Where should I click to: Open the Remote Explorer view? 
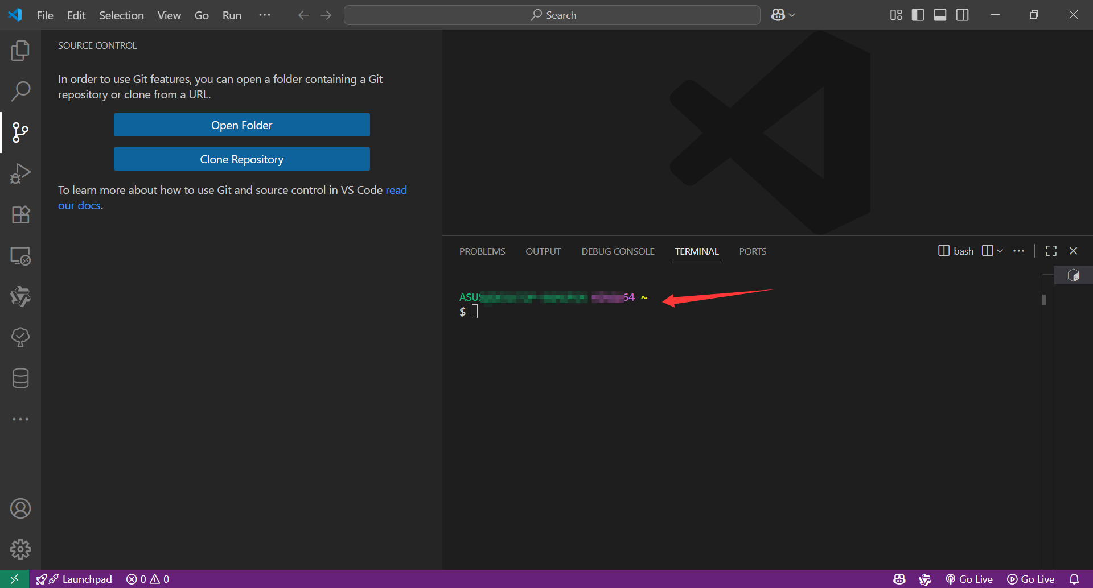20,256
